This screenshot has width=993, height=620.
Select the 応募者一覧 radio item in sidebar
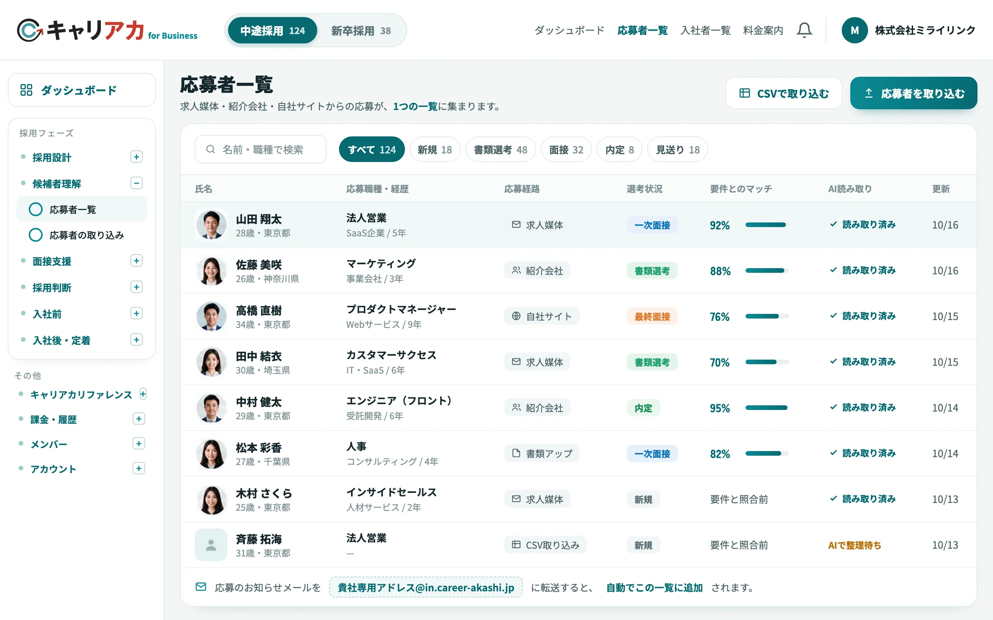point(82,210)
